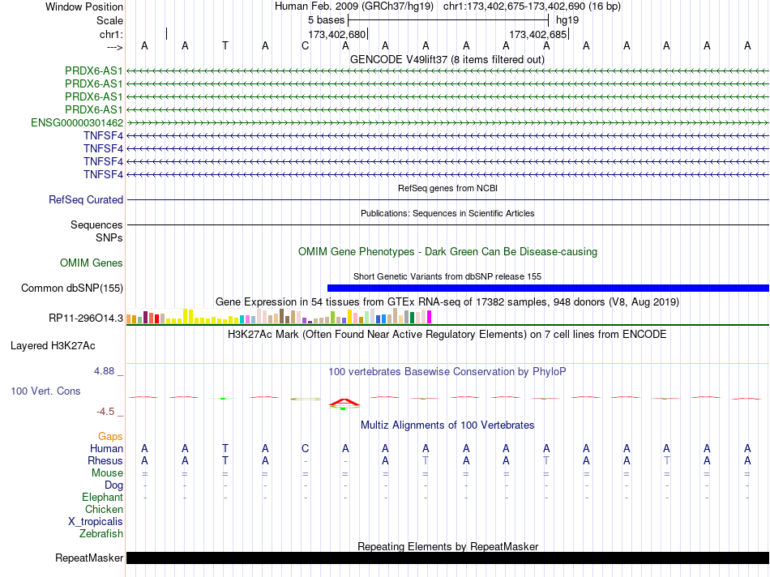Open the GTEx Gene Expression track title
This screenshot has height=577, width=770.
pos(447,302)
